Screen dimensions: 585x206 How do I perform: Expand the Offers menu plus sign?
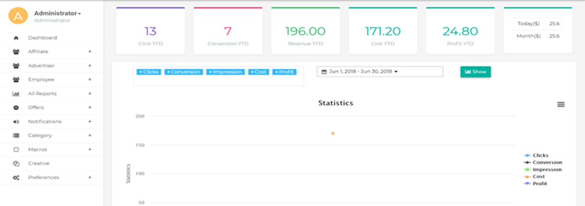(x=90, y=108)
